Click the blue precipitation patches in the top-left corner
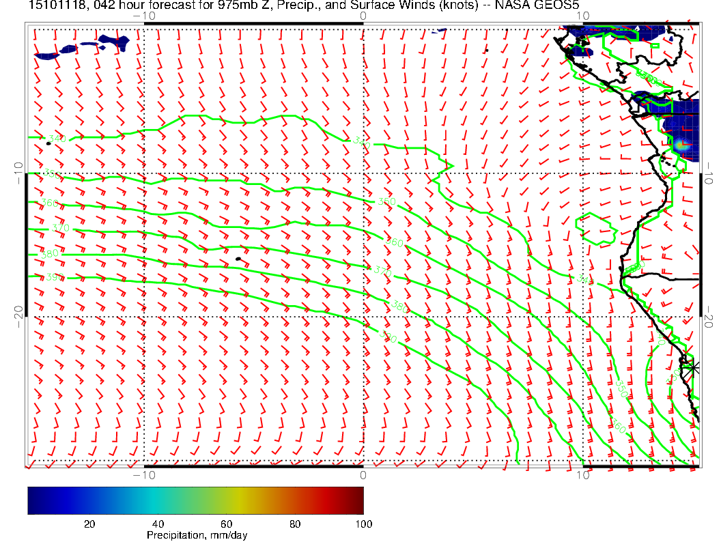This screenshot has height=557, width=721. 82,47
